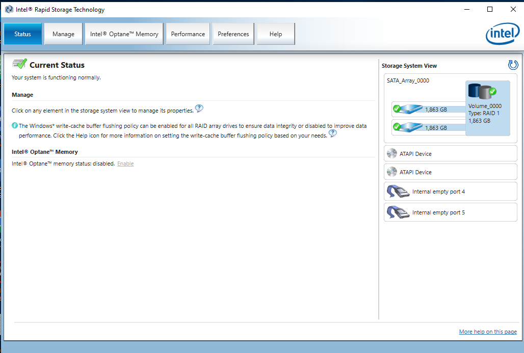Open the Help tab

276,34
